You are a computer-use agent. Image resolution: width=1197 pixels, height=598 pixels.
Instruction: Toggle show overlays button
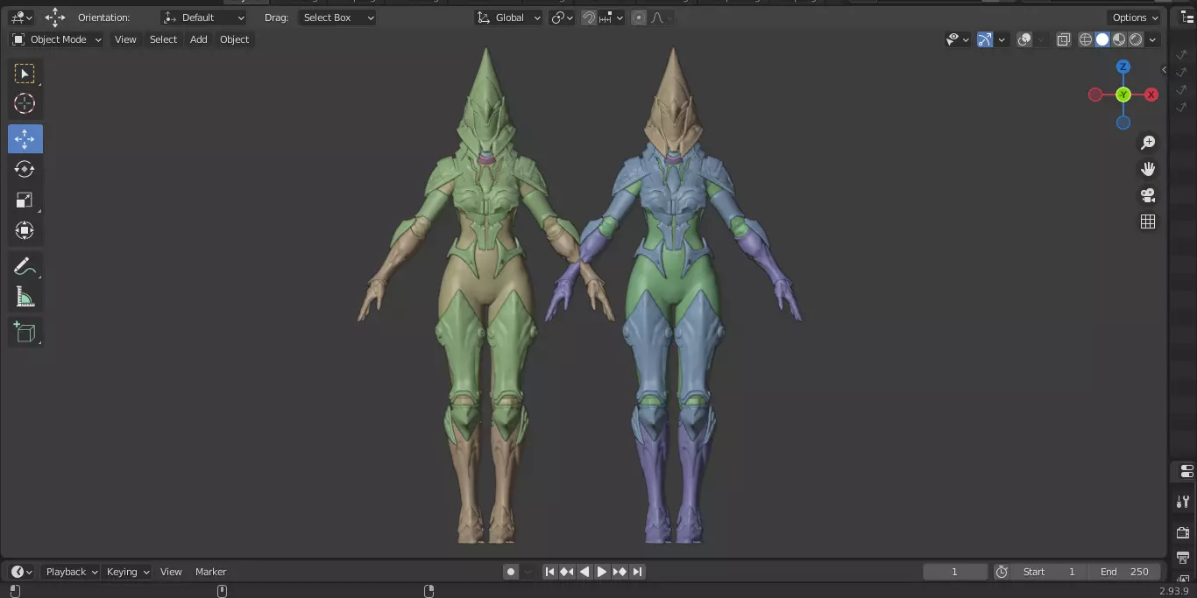click(x=1024, y=39)
